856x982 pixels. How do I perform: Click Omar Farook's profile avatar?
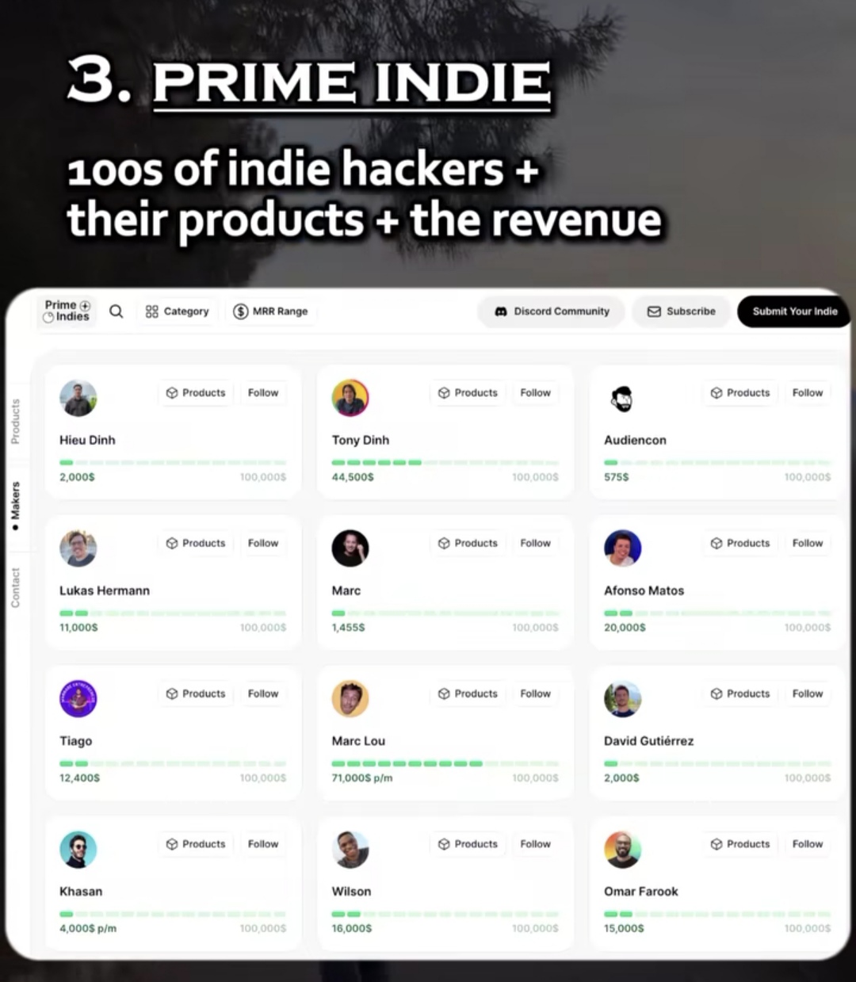click(x=623, y=850)
